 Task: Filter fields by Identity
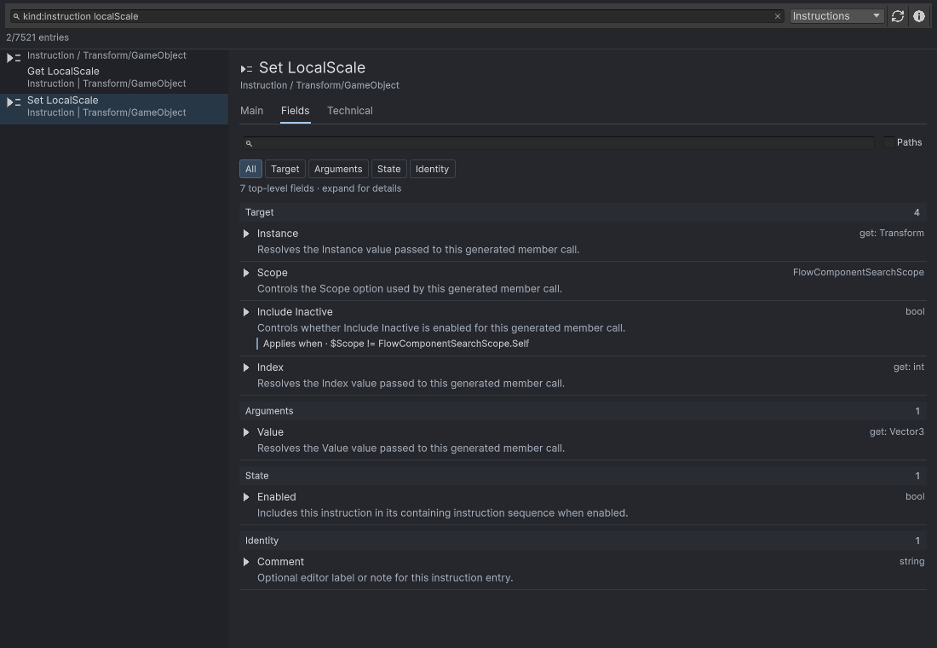click(x=432, y=169)
